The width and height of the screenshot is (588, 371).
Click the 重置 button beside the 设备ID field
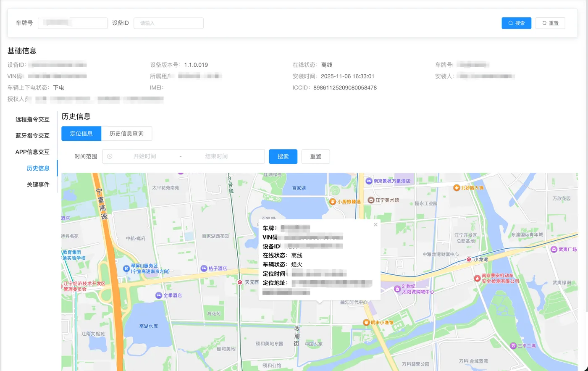pyautogui.click(x=550, y=23)
